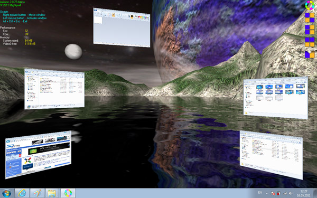Viewport: 317px width, 198px height.
Task: Activate the browser window showing a website
Action: pos(38,155)
